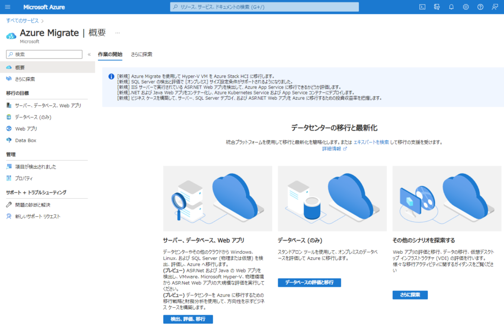Click the データベースの評価と移行 button
Viewport: 504px width, 328px height.
(309, 282)
